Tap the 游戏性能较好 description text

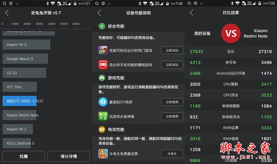click(x=138, y=89)
